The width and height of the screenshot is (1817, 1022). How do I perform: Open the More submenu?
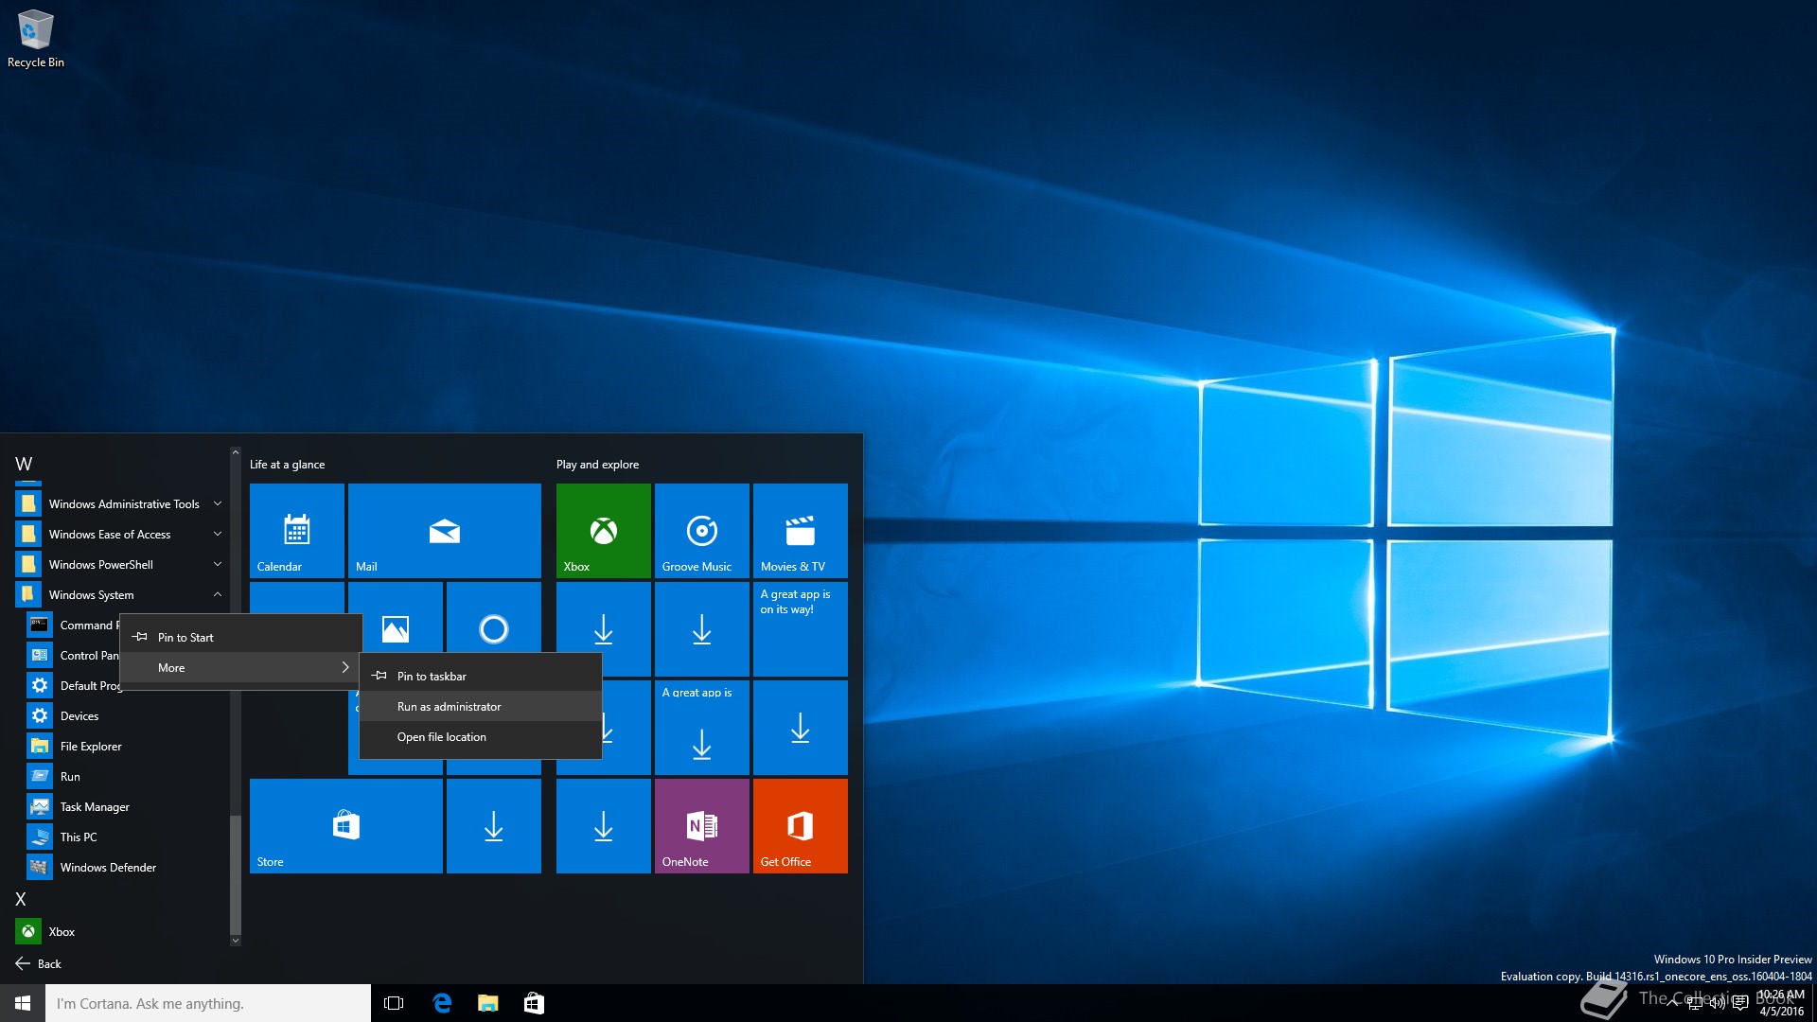coord(241,668)
